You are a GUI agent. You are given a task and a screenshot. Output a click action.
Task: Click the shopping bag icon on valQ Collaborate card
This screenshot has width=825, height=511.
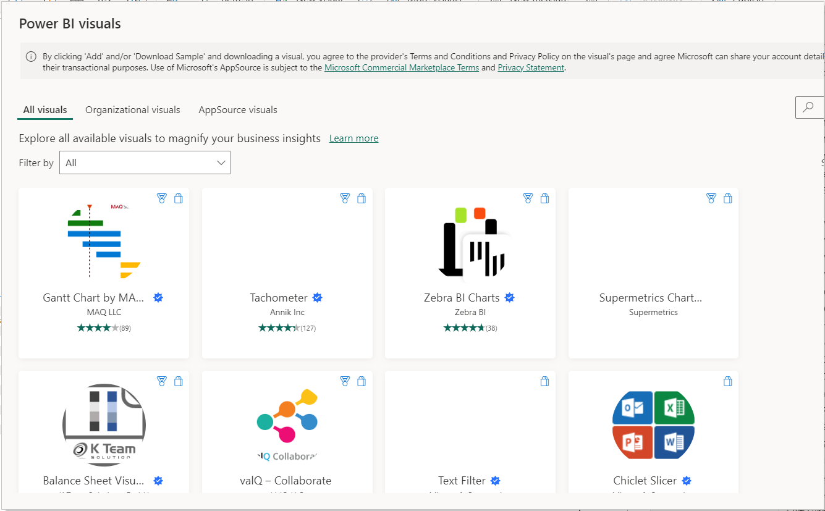(362, 381)
